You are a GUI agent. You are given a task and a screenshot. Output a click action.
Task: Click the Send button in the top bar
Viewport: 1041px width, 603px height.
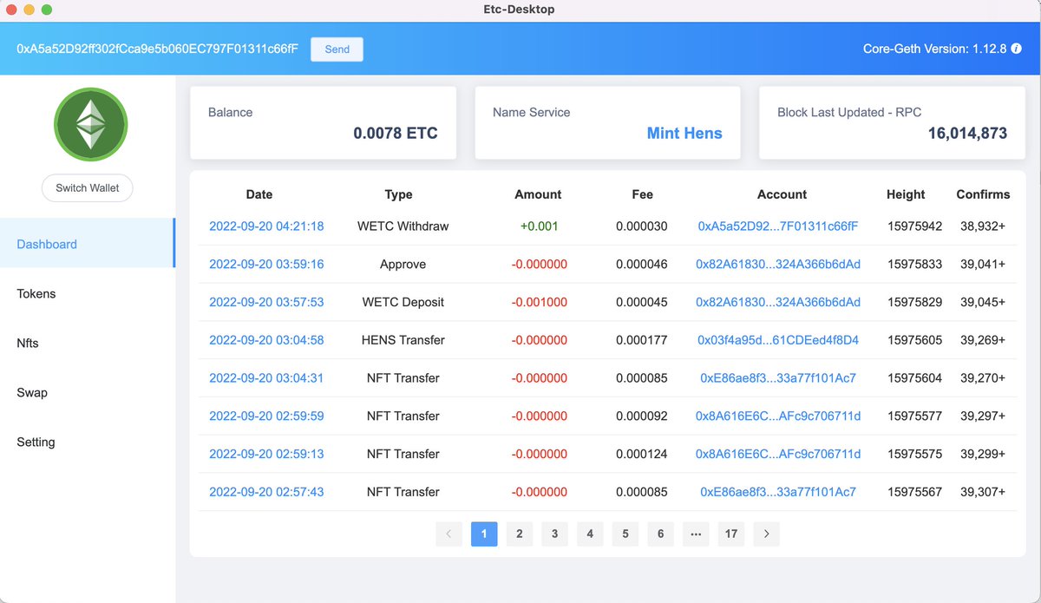pyautogui.click(x=337, y=49)
